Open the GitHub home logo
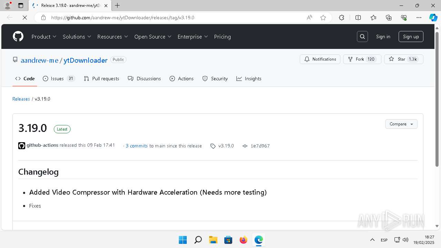 point(18,37)
